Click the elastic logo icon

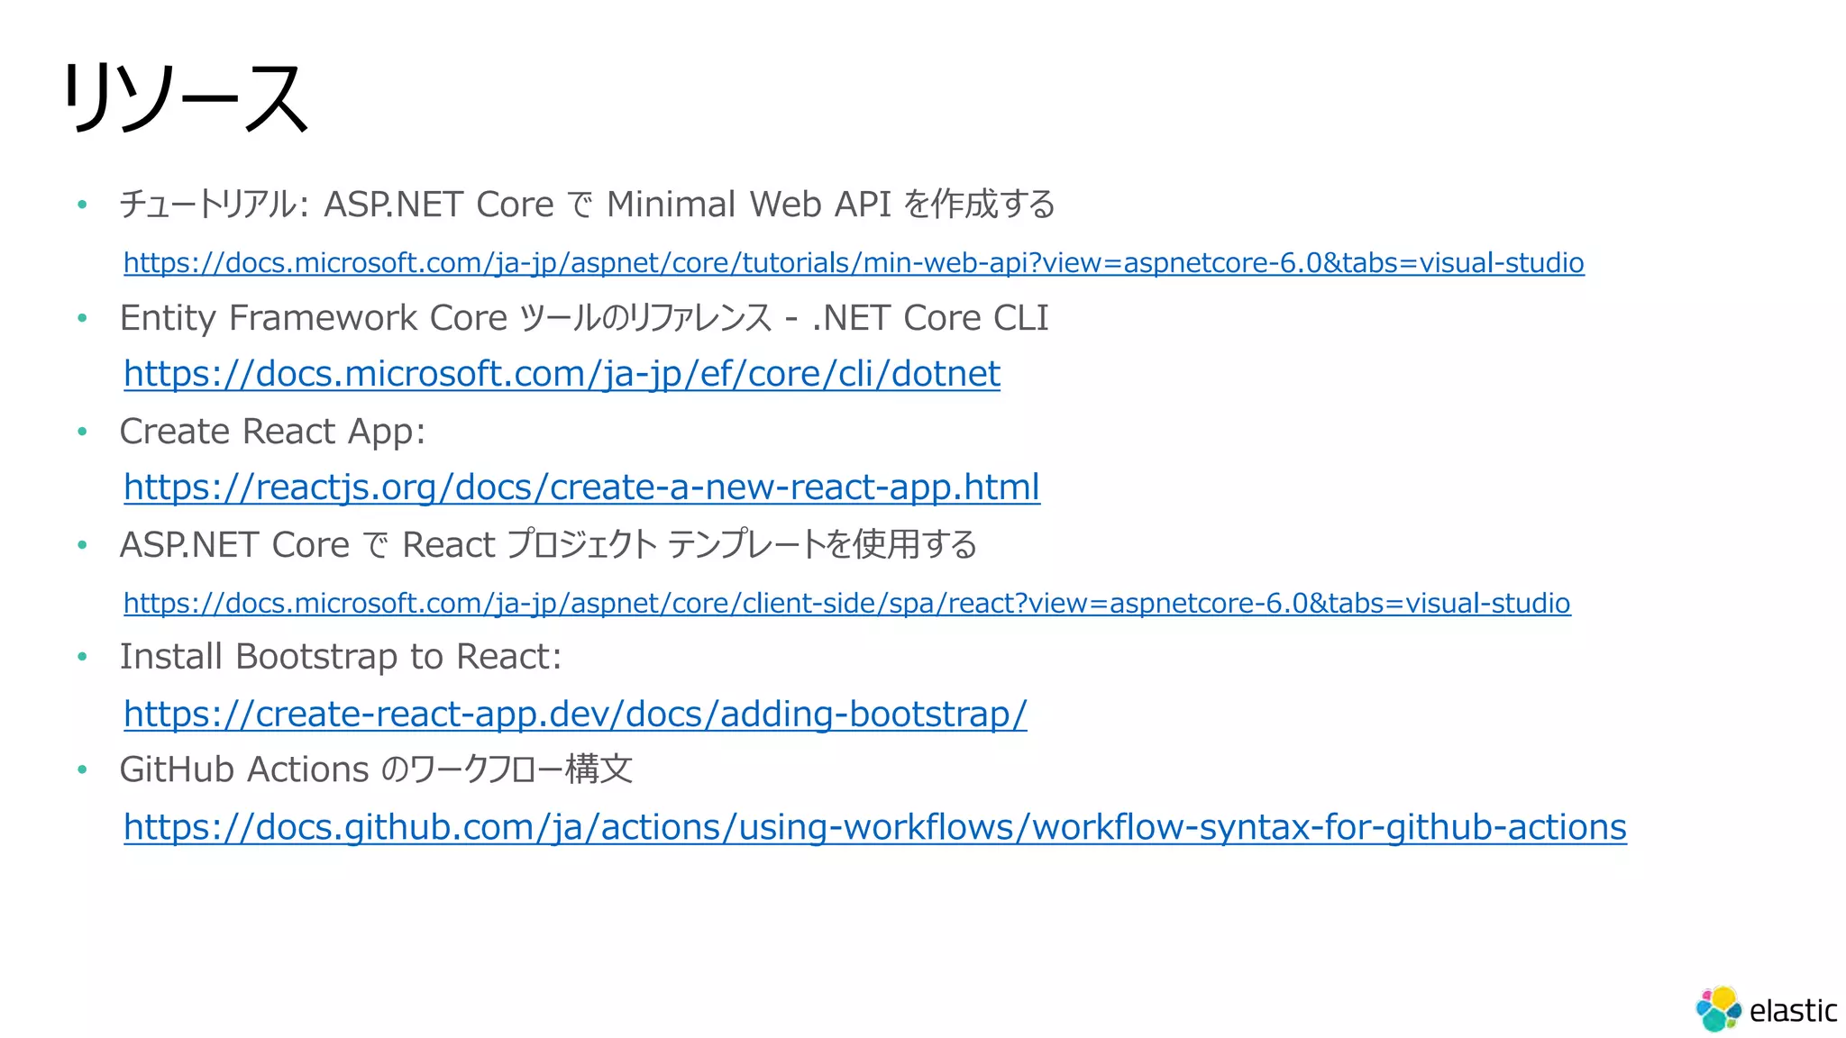1719,1008
